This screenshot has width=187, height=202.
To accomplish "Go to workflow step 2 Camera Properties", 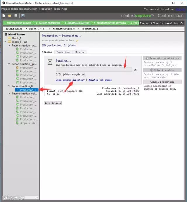I will tap(48, 23).
